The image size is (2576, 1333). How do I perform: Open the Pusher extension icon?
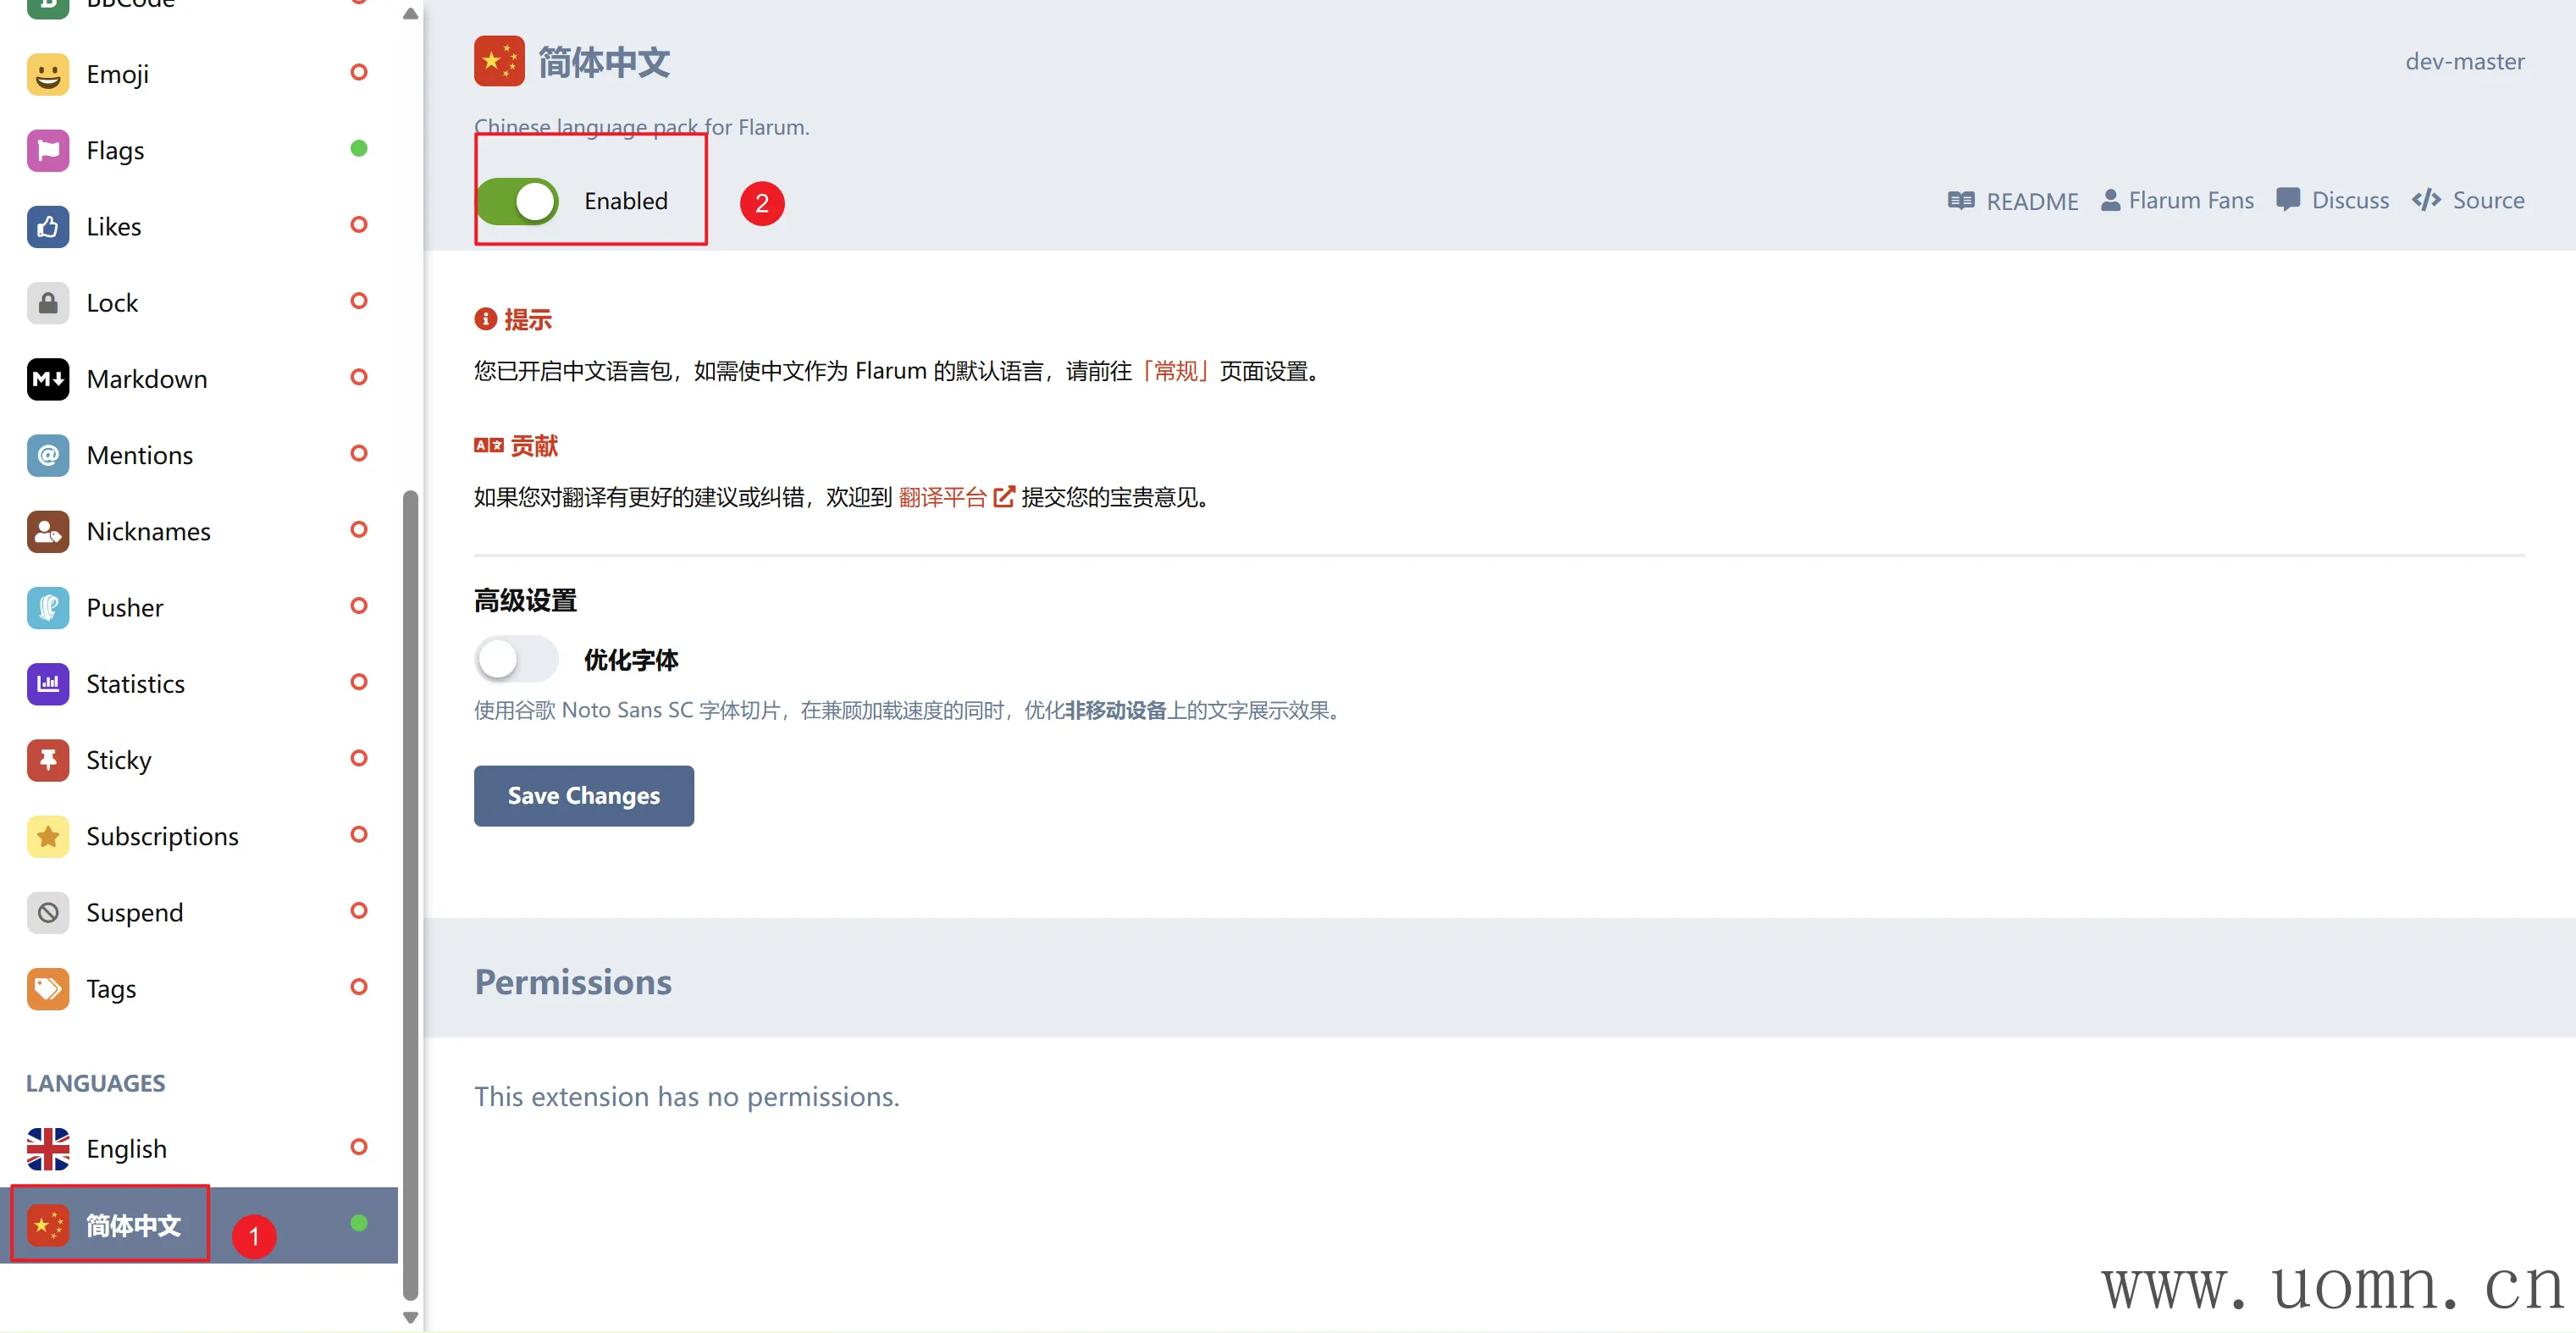coord(48,608)
